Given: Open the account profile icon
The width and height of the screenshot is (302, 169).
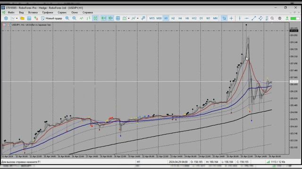Looking at the screenshot, I should click(280, 18).
